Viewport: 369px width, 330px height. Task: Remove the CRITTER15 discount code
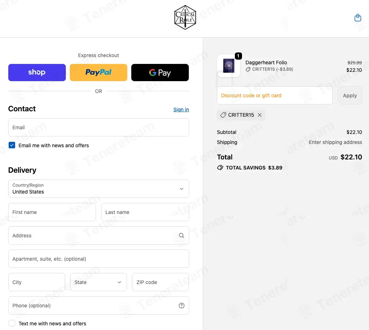point(260,115)
